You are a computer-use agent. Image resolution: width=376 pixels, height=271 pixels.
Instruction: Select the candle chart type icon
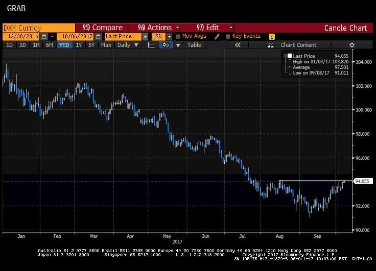pyautogui.click(x=166, y=45)
